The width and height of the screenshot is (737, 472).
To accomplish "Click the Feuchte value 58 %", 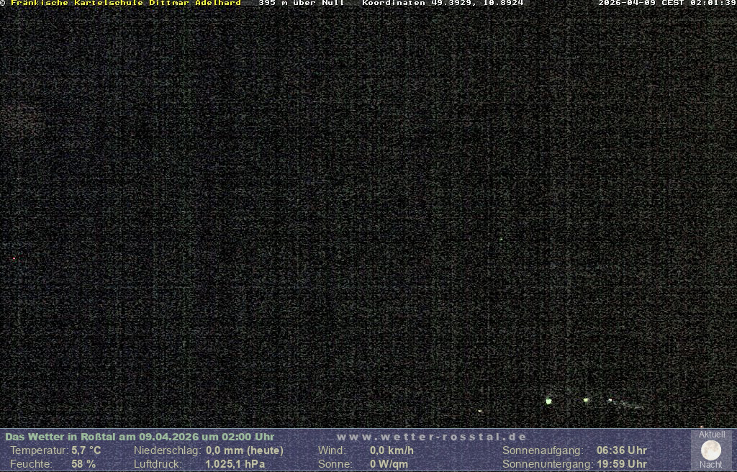I will 83,464.
